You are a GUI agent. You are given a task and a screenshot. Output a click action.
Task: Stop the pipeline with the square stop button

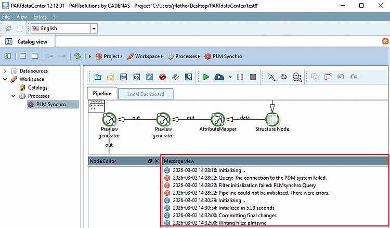tap(253, 77)
